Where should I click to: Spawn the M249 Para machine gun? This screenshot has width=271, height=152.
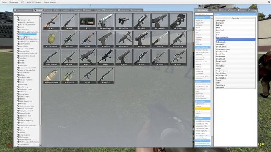click(x=178, y=39)
